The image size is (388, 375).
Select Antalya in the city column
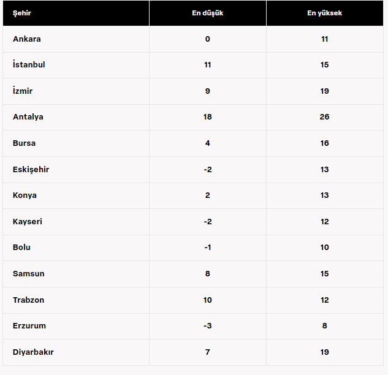click(x=28, y=117)
